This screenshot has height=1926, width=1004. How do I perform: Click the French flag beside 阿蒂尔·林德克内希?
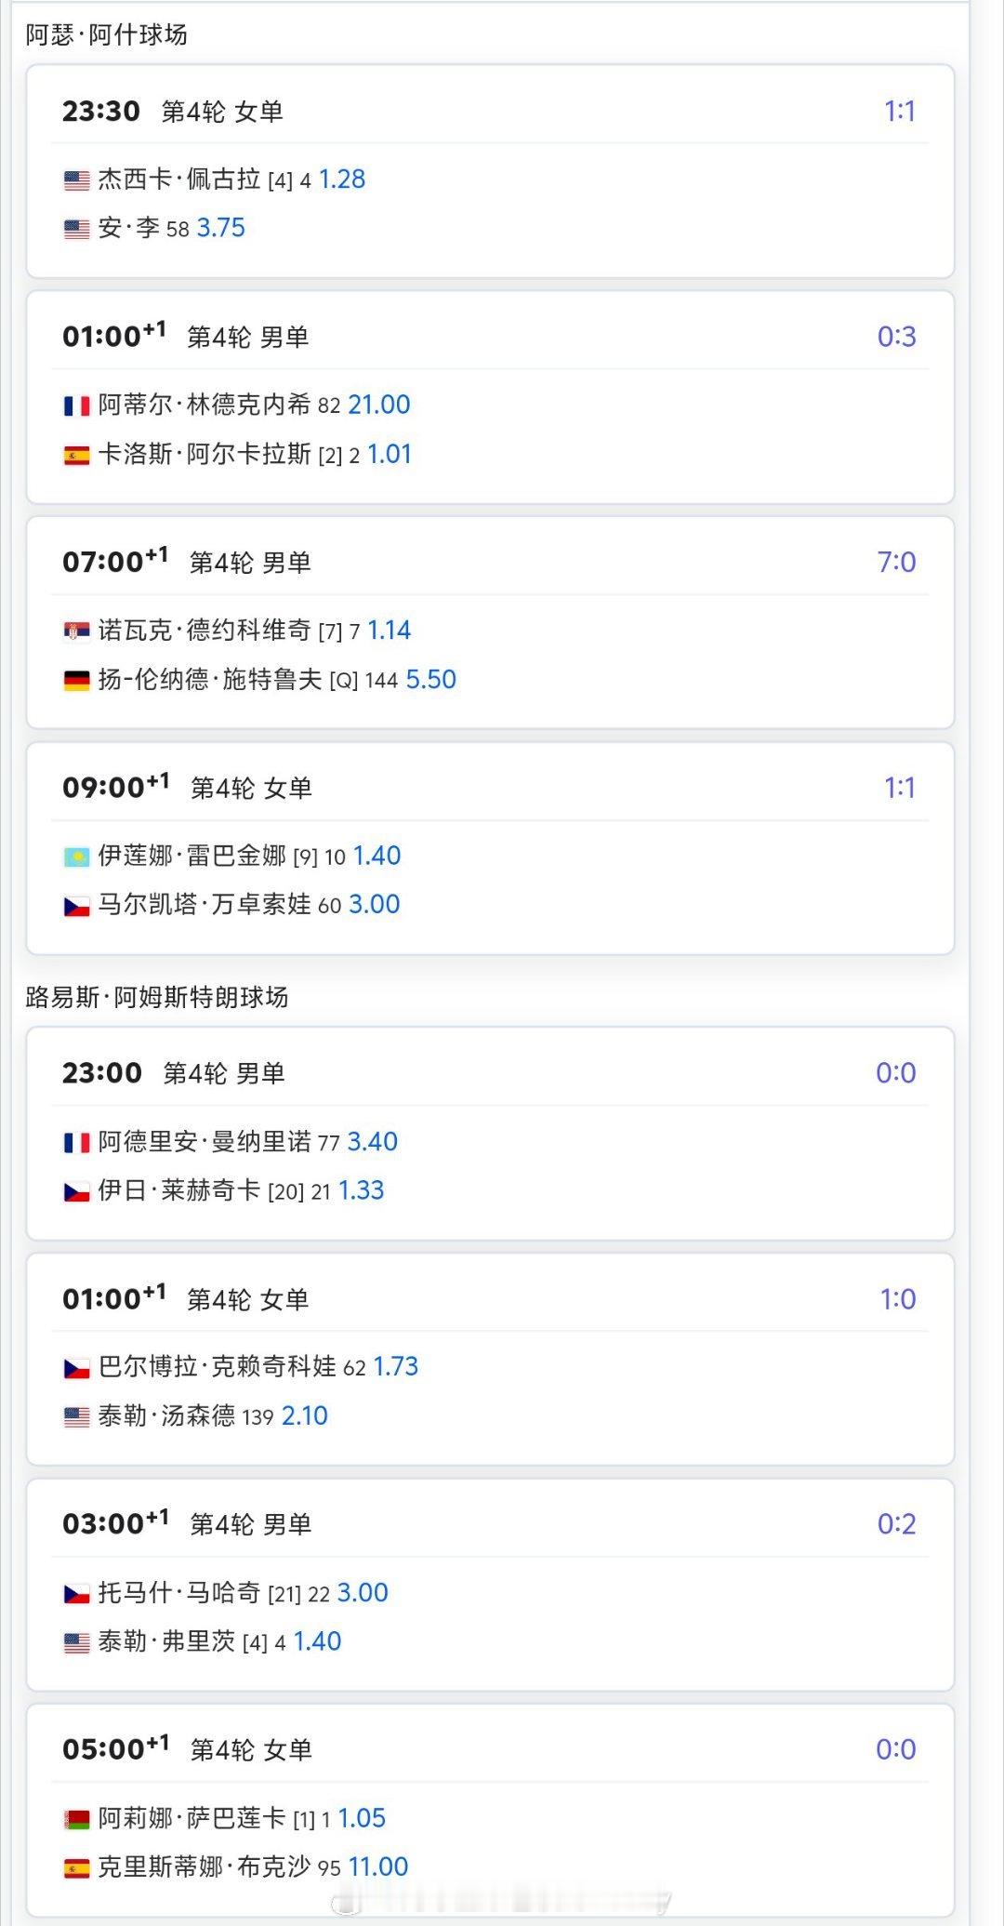[x=76, y=405]
